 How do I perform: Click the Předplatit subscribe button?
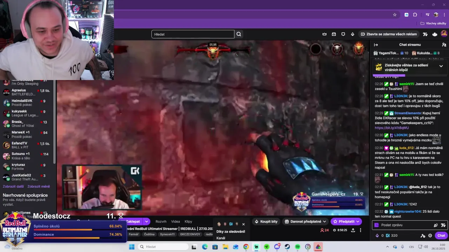(x=346, y=222)
